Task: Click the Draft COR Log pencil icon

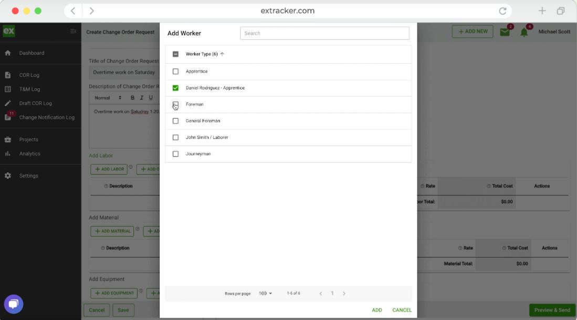Action: pyautogui.click(x=7, y=103)
